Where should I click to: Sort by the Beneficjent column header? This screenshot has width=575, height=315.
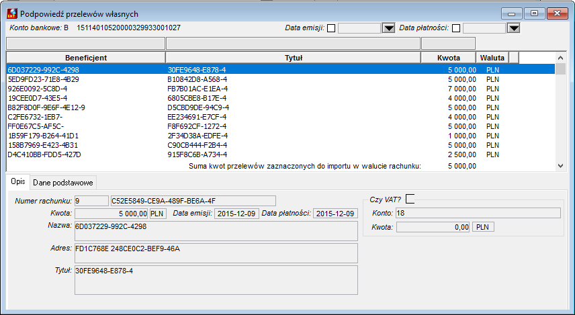pos(86,58)
